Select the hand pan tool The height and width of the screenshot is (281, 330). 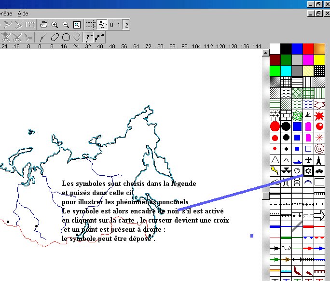point(44,25)
